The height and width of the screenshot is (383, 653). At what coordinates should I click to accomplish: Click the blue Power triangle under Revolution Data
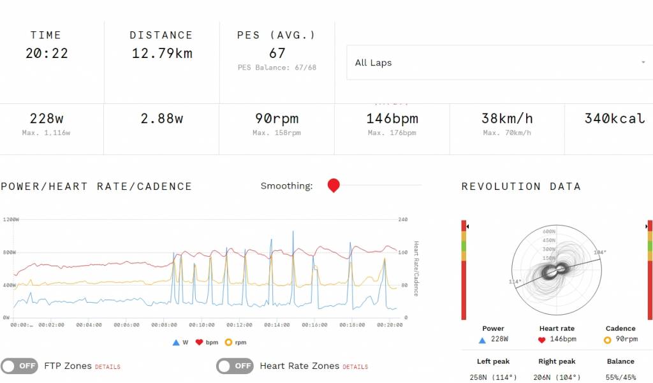pyautogui.click(x=482, y=340)
